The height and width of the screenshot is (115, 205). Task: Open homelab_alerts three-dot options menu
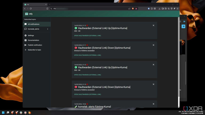coord(48,29)
